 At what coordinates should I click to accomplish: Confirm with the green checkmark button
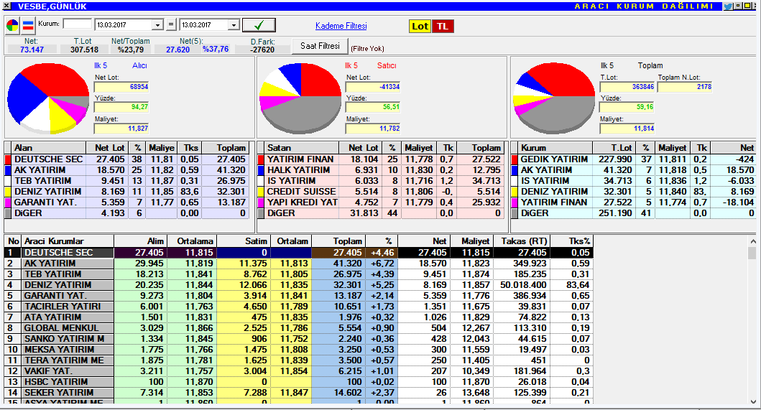pos(259,24)
